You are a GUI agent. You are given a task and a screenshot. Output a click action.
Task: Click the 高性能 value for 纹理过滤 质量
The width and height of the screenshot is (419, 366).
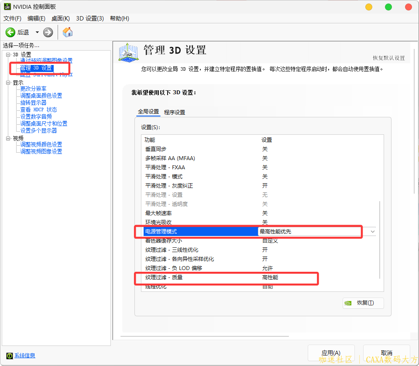tap(270, 277)
